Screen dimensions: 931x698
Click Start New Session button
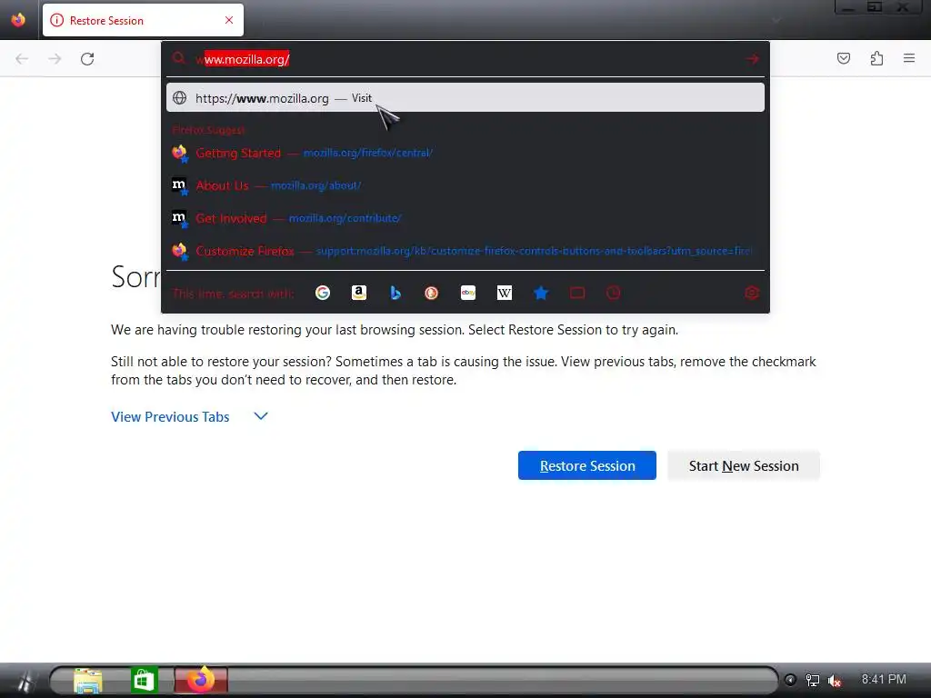click(744, 466)
